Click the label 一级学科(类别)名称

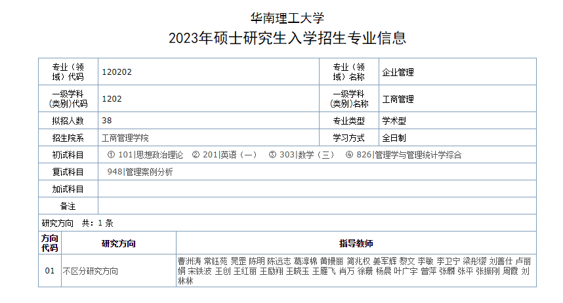[348, 99]
